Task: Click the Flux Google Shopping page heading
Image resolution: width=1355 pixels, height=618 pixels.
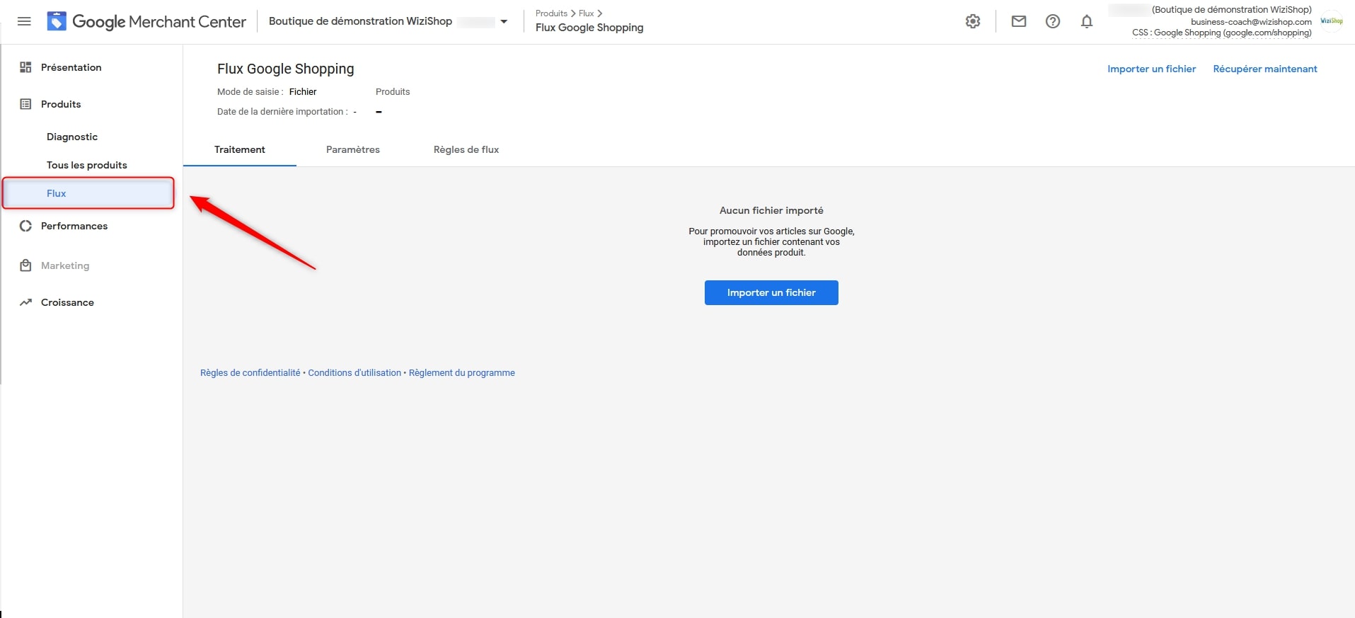Action: pyautogui.click(x=285, y=69)
